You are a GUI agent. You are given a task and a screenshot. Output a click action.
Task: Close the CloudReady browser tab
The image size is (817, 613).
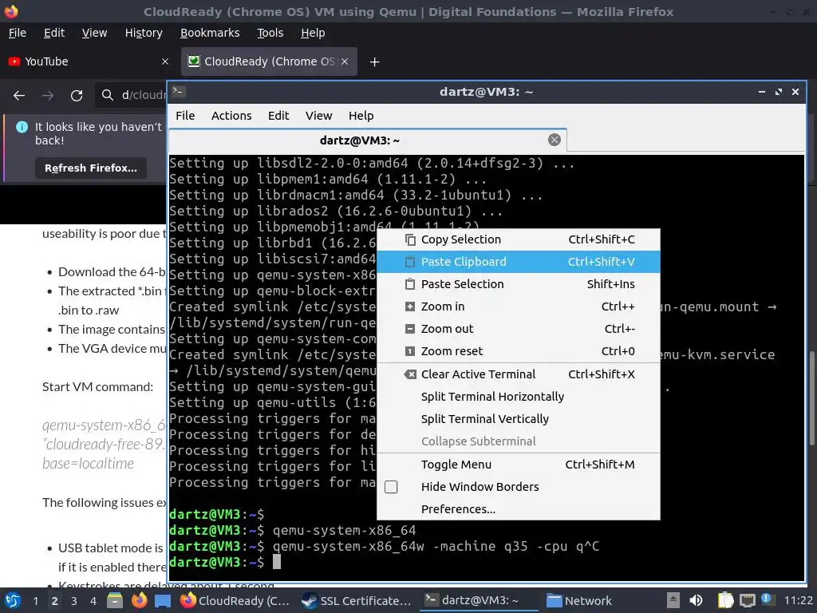345,61
